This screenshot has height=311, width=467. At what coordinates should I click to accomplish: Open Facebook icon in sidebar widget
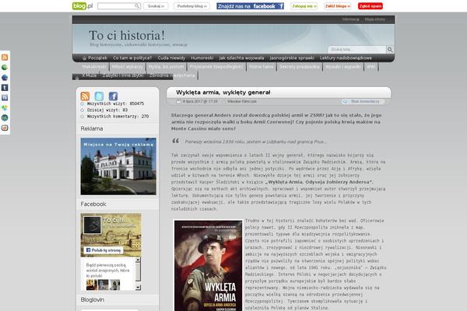[113, 96]
